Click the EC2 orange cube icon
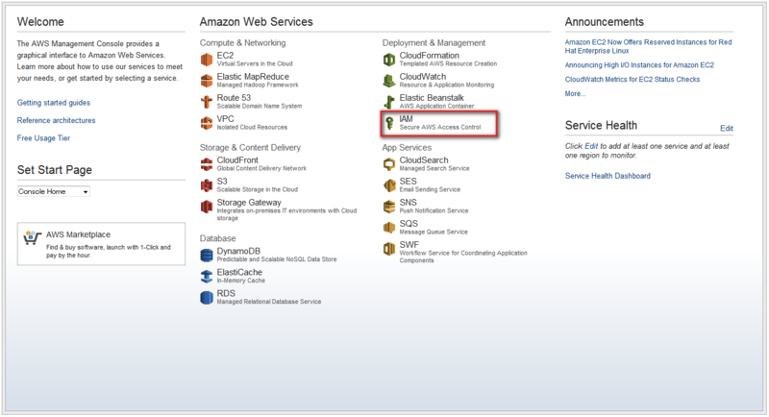The image size is (769, 417). click(207, 60)
